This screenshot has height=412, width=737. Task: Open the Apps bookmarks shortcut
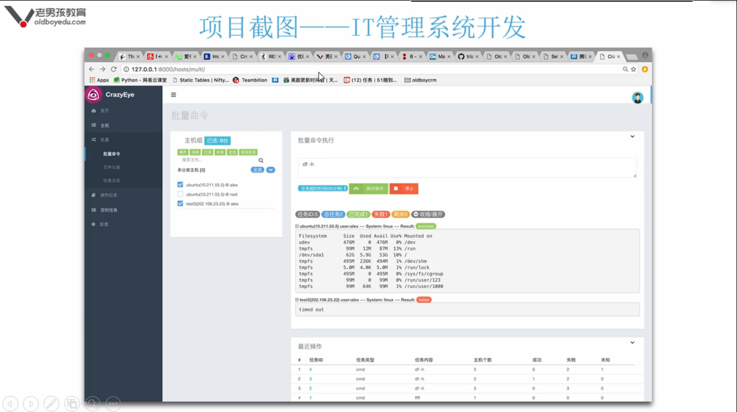click(99, 80)
